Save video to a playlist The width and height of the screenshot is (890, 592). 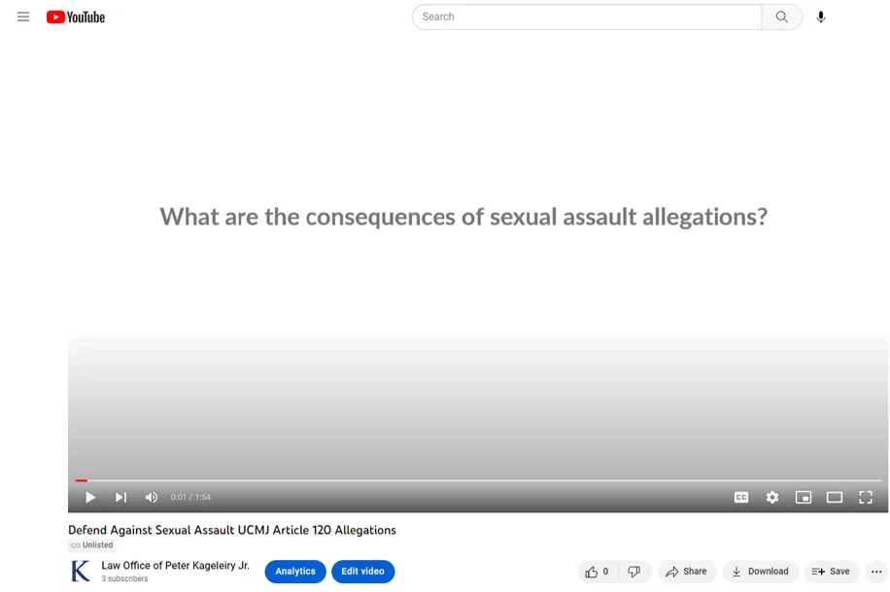[x=831, y=572]
